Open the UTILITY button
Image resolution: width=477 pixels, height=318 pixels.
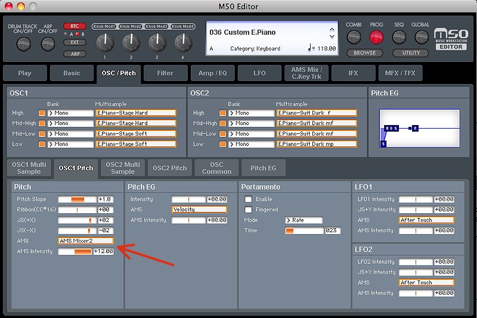tap(411, 53)
